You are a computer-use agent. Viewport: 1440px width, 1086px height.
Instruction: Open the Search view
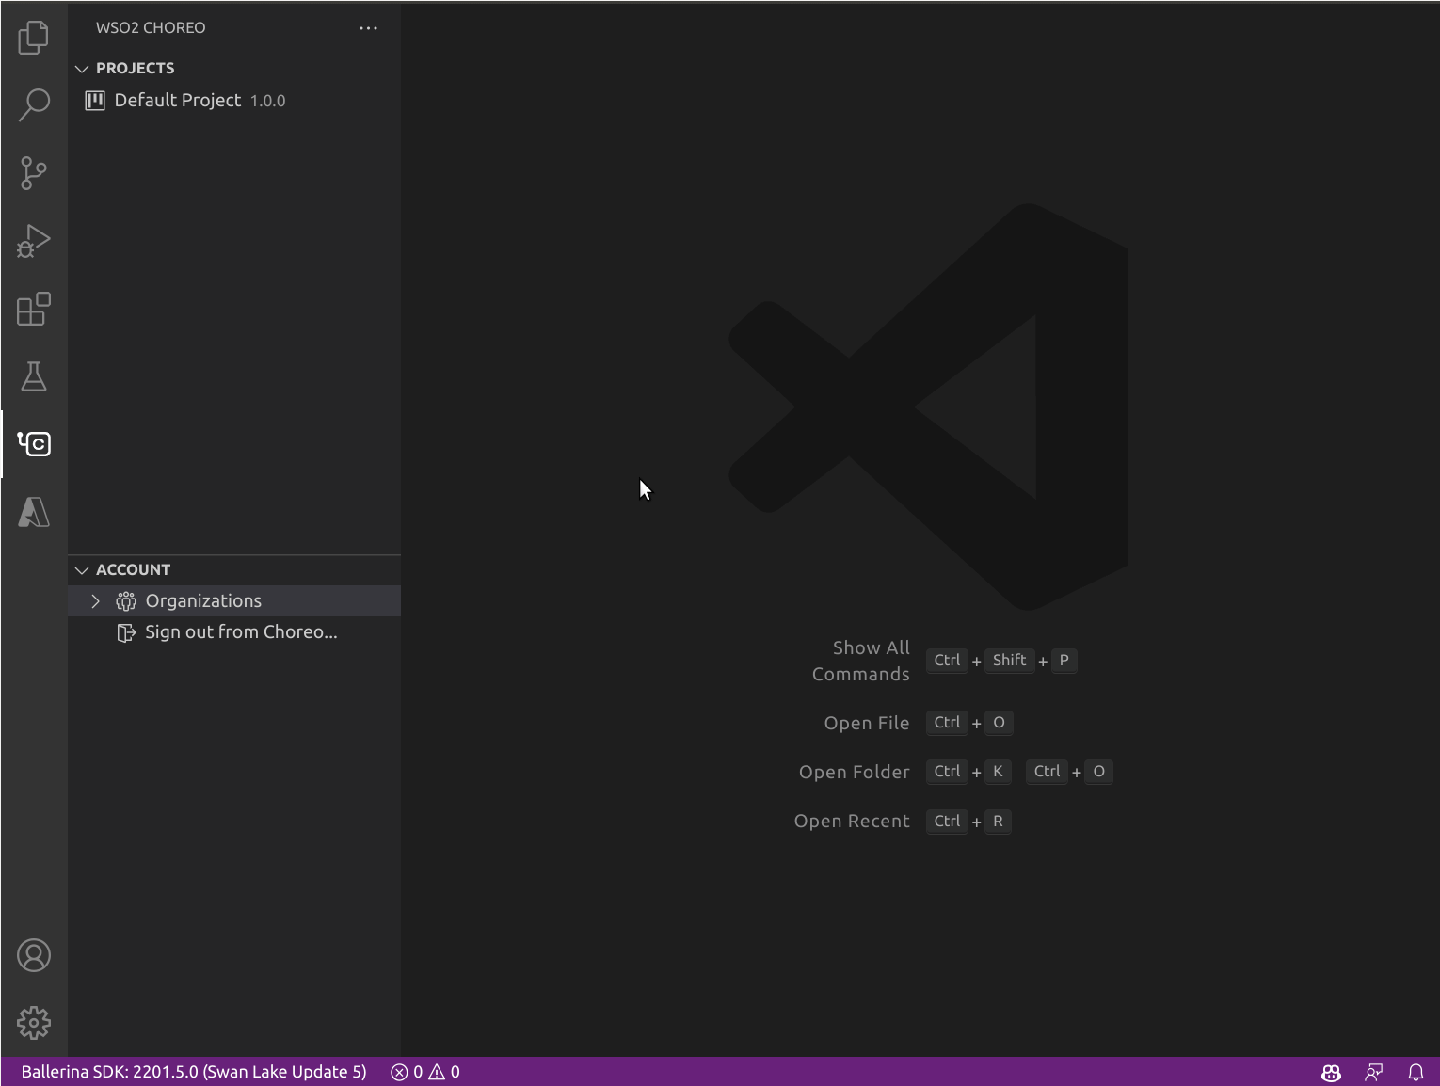coord(34,104)
